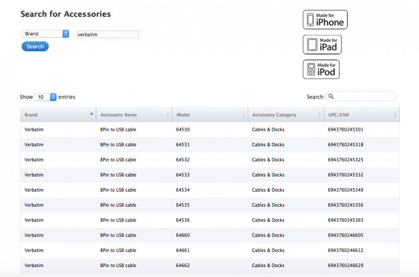Viewport: 419px width, 277px height.
Task: Select model cell 64531
Action: [x=183, y=145]
